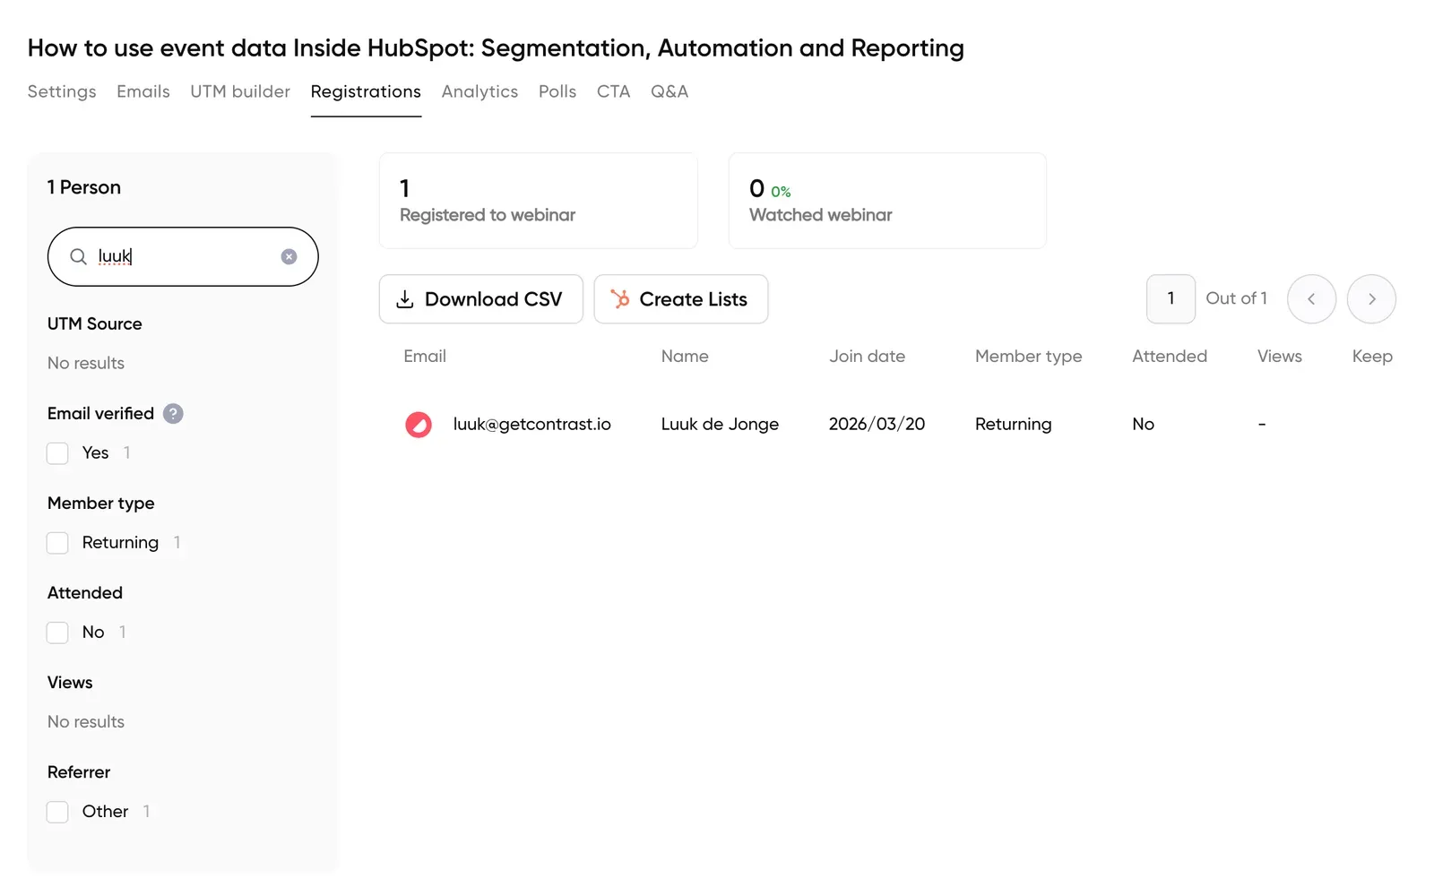Check the No box under Attended
The width and height of the screenshot is (1434, 887).
tap(57, 633)
